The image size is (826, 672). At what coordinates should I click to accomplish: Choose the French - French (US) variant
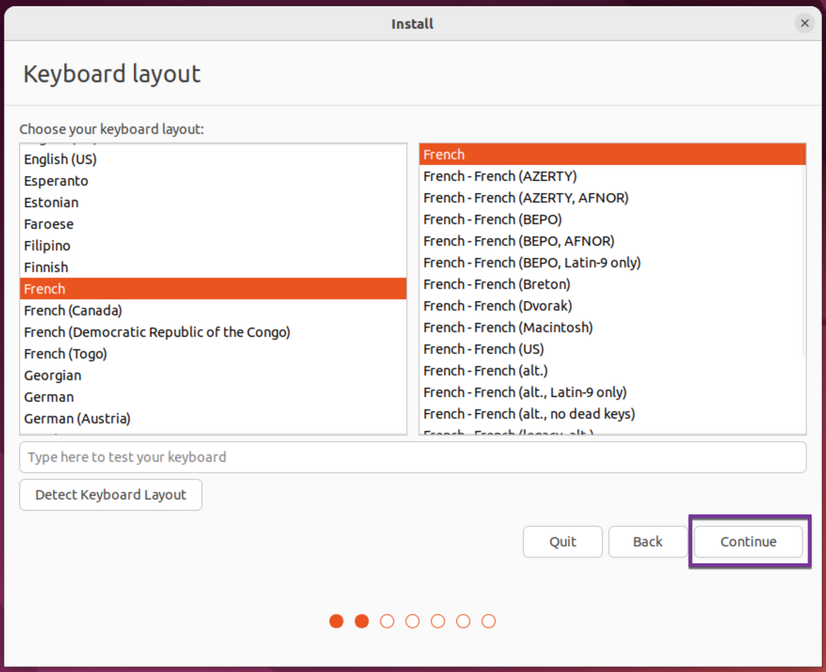tap(483, 349)
